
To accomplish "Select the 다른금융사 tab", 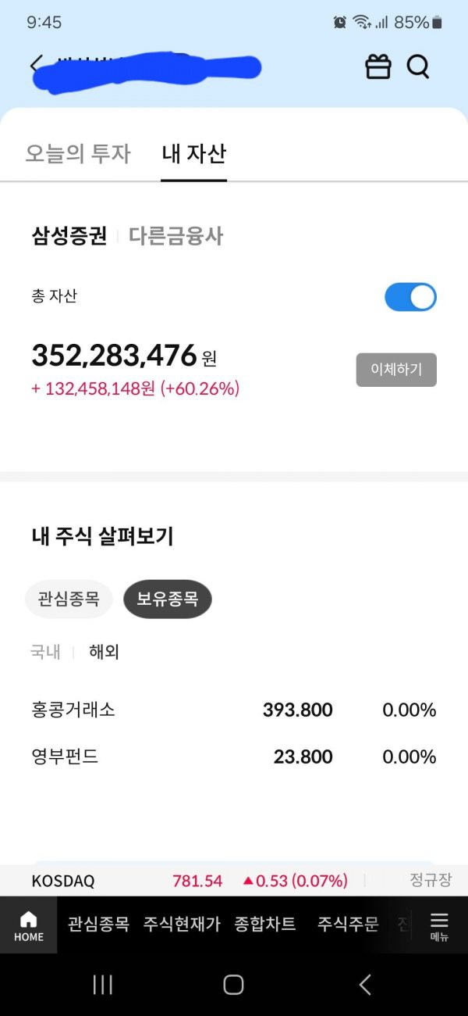I will click(175, 236).
